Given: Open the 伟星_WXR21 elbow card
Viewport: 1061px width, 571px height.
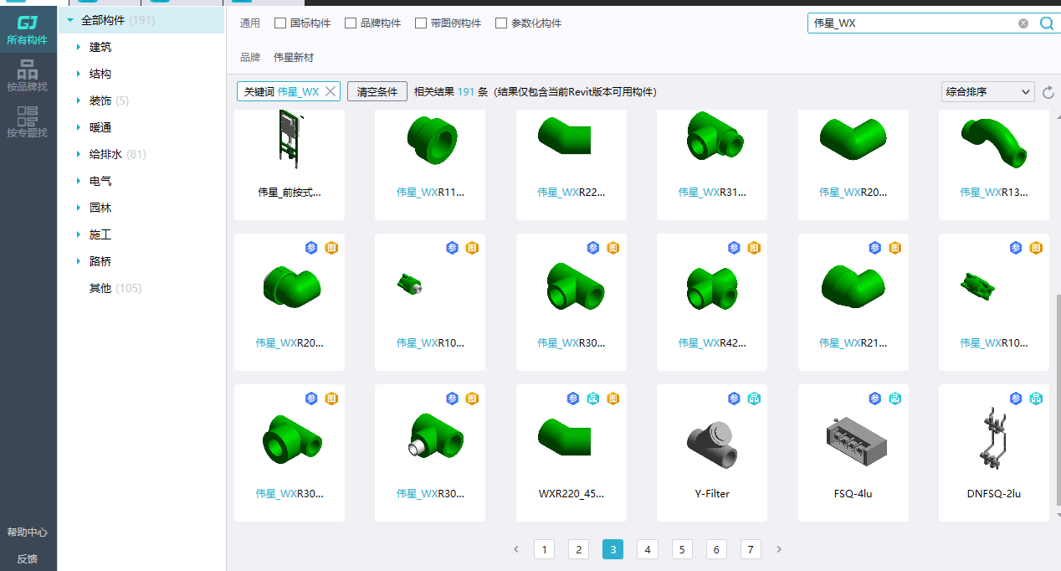Looking at the screenshot, I should pyautogui.click(x=853, y=302).
